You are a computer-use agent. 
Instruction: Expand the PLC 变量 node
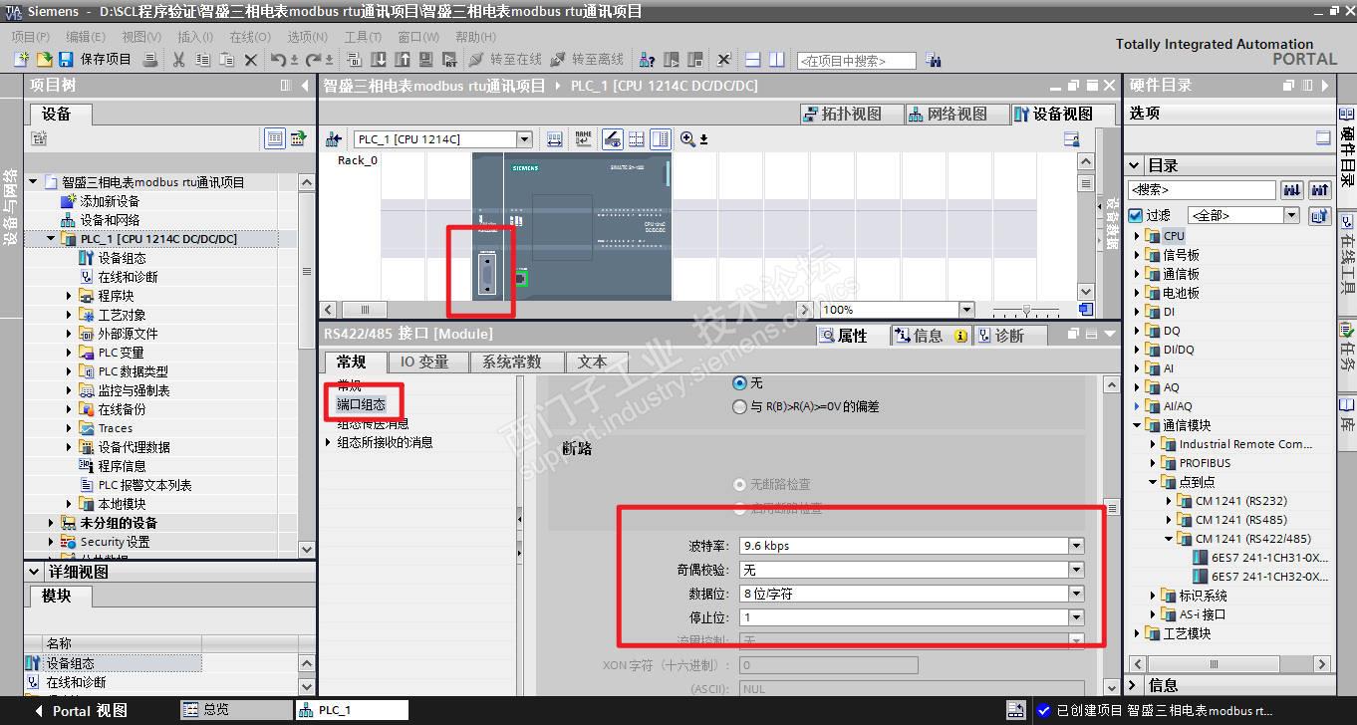coord(69,353)
